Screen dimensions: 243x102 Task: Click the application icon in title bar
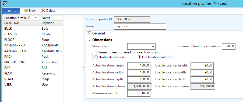coord(5,3)
